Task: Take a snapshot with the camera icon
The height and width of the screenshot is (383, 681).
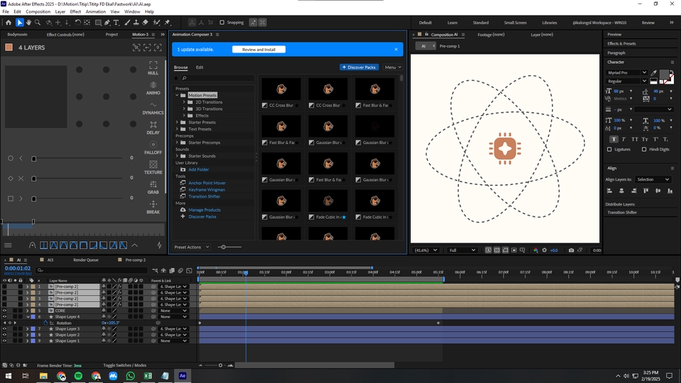Action: [x=572, y=250]
